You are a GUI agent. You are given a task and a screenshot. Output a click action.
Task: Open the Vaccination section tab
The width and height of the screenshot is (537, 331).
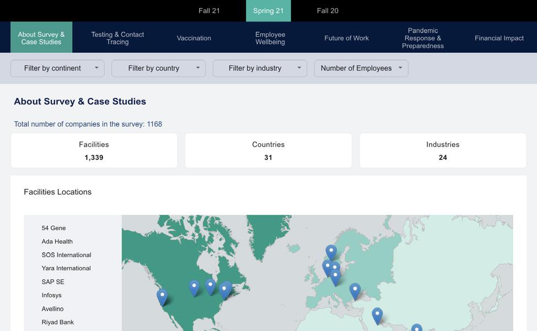194,38
